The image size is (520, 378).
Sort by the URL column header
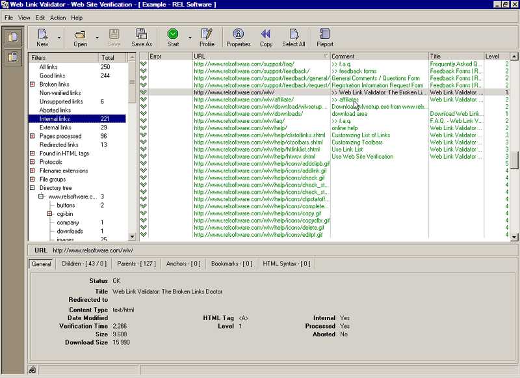pyautogui.click(x=261, y=56)
